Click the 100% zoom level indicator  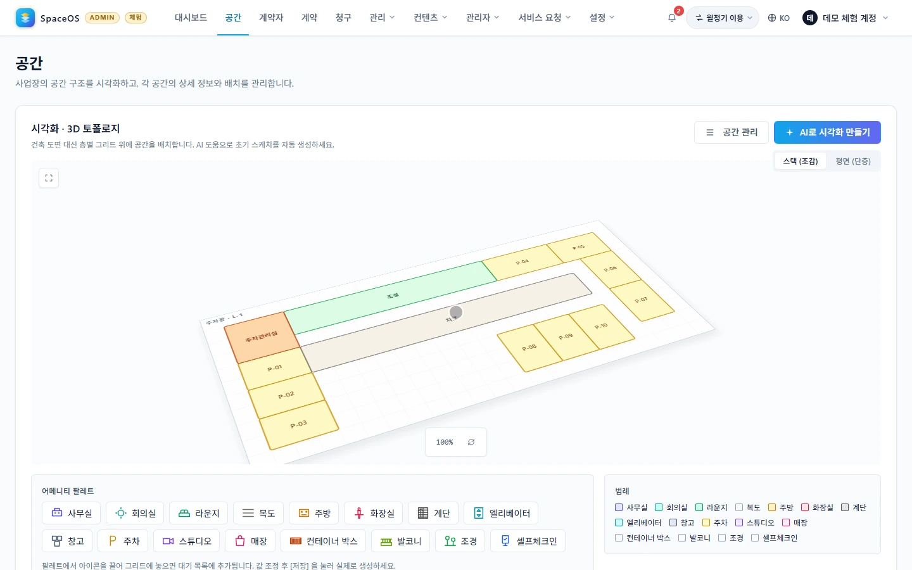coord(445,442)
